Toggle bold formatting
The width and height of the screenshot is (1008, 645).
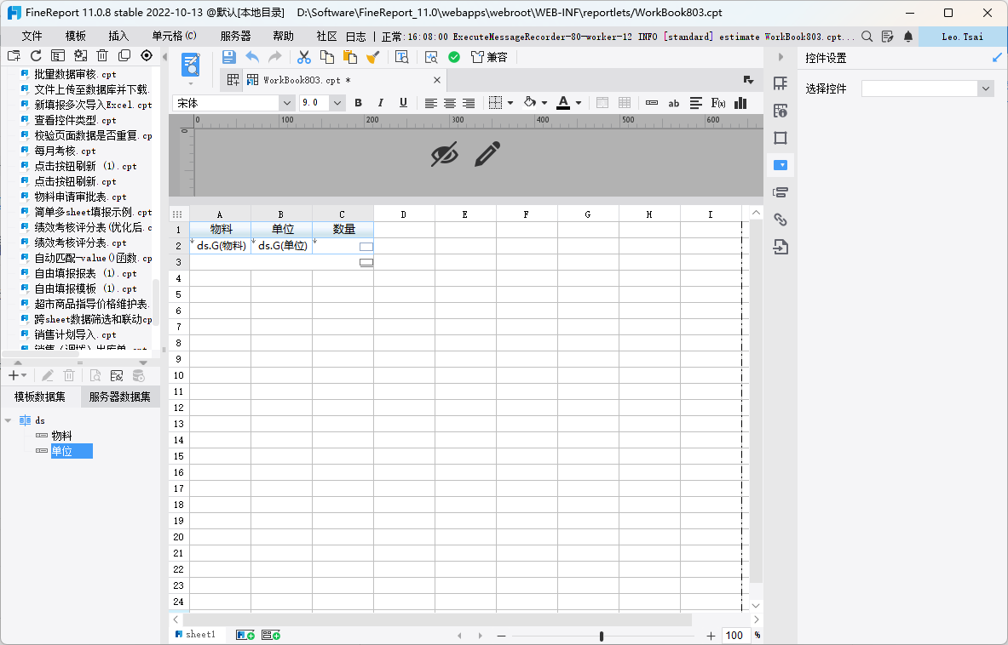click(358, 103)
